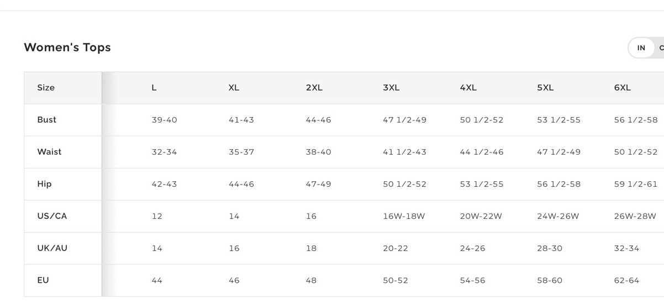Click the 5XL column header

click(x=545, y=88)
